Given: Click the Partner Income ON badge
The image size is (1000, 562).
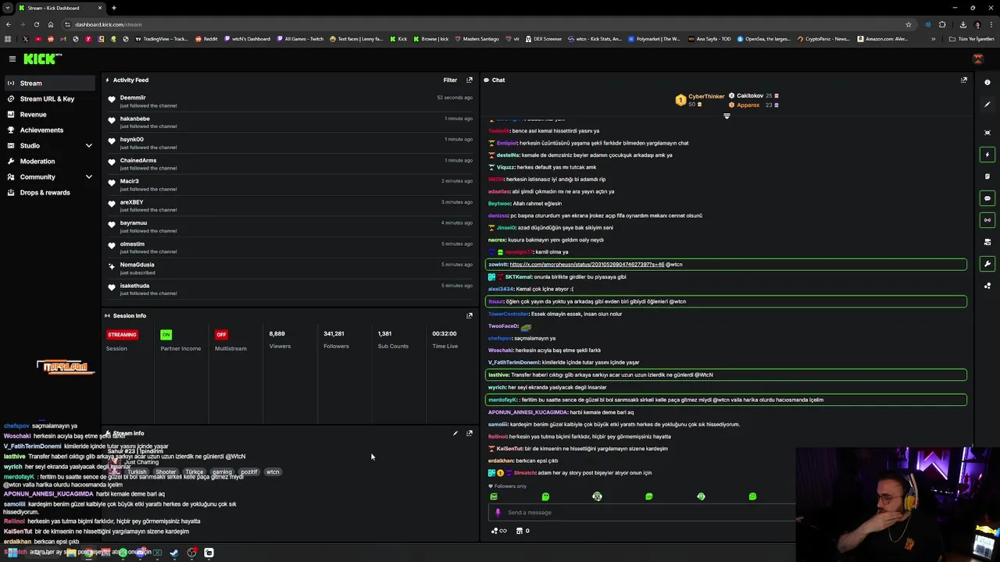Looking at the screenshot, I should click(x=166, y=334).
